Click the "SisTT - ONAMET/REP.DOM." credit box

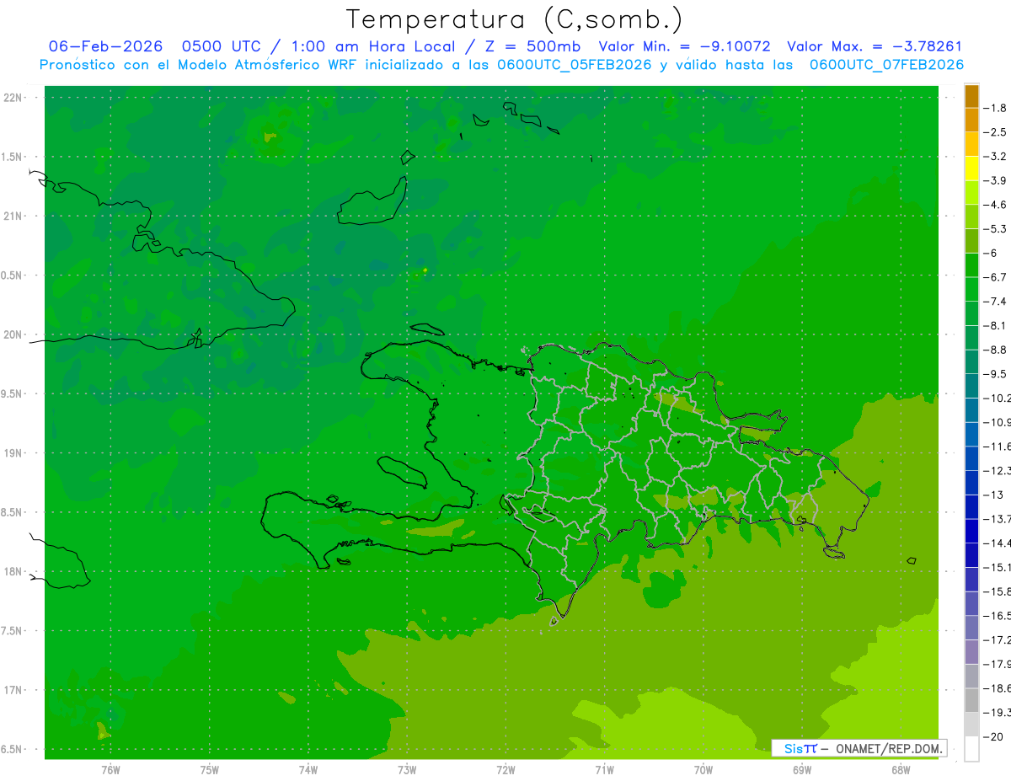[x=859, y=748]
